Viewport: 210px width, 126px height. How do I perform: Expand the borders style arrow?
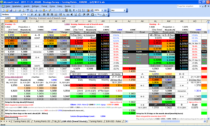point(95,14)
